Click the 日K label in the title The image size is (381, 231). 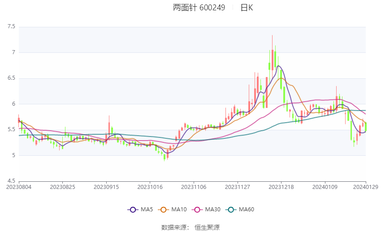point(247,8)
